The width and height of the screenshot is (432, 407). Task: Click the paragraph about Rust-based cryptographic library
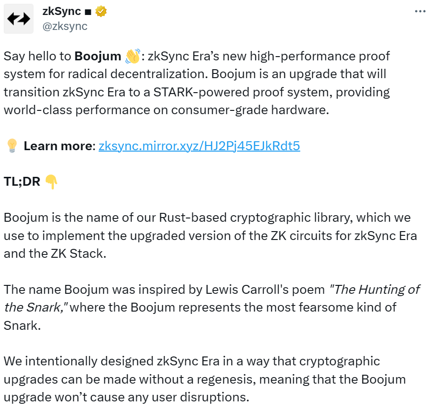[x=210, y=236]
